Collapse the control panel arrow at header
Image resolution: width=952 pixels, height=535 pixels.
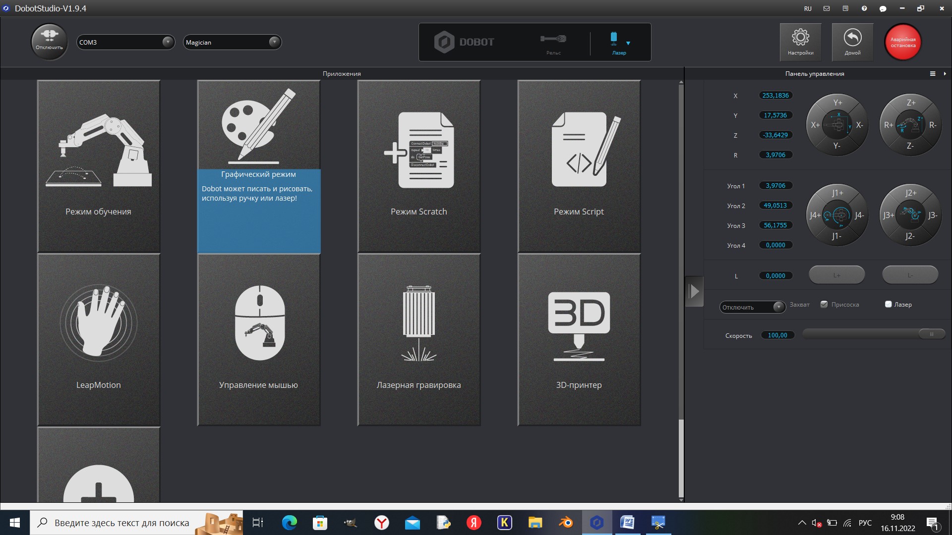[945, 73]
